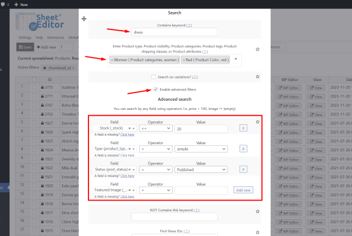Open the Published value dropdown
Viewport: 352px width, 236px height.
pyautogui.click(x=201, y=169)
